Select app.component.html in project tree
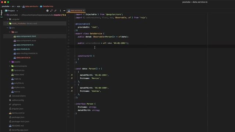The height and width of the screenshot is (132, 235). pyautogui.click(x=26, y=36)
